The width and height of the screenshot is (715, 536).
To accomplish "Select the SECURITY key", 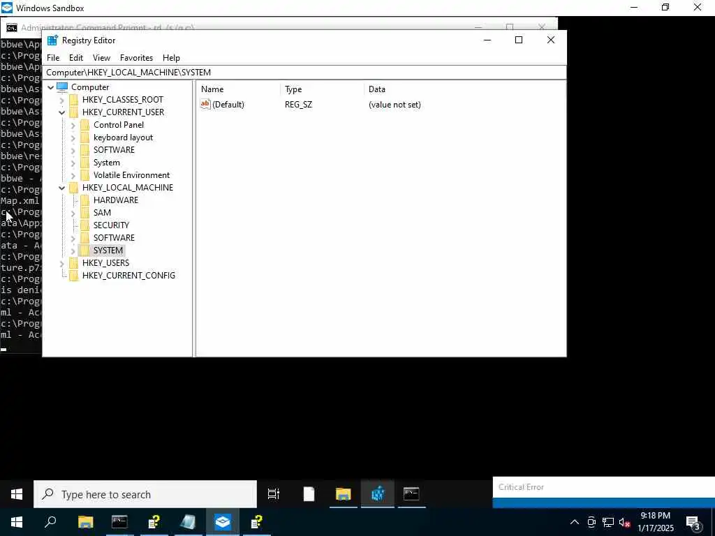I will [x=111, y=225].
